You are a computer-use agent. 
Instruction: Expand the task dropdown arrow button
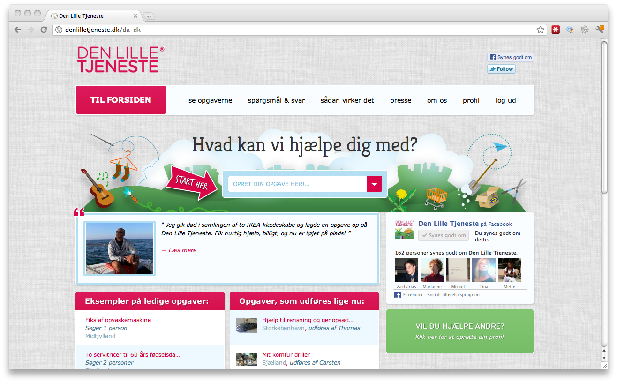(x=374, y=184)
